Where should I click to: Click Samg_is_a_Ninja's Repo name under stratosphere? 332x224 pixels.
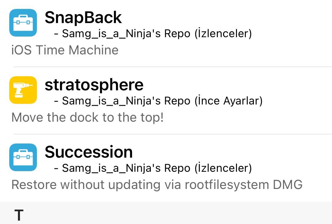click(126, 101)
